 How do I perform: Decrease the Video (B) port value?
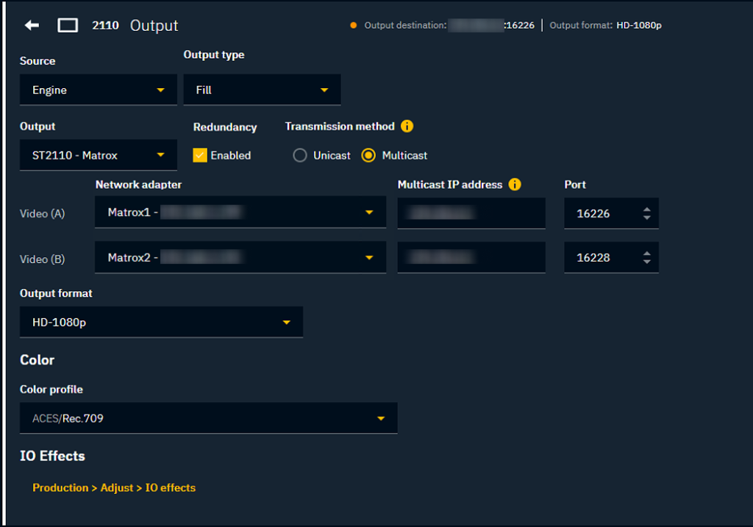[x=646, y=262]
